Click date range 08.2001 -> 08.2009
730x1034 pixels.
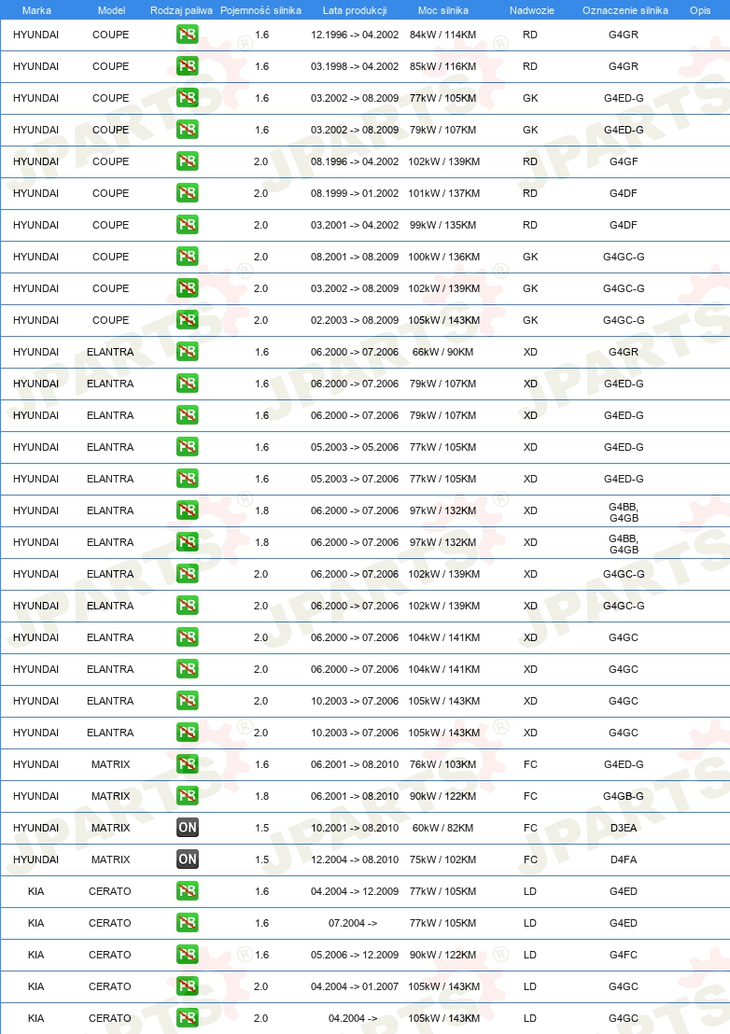[355, 257]
